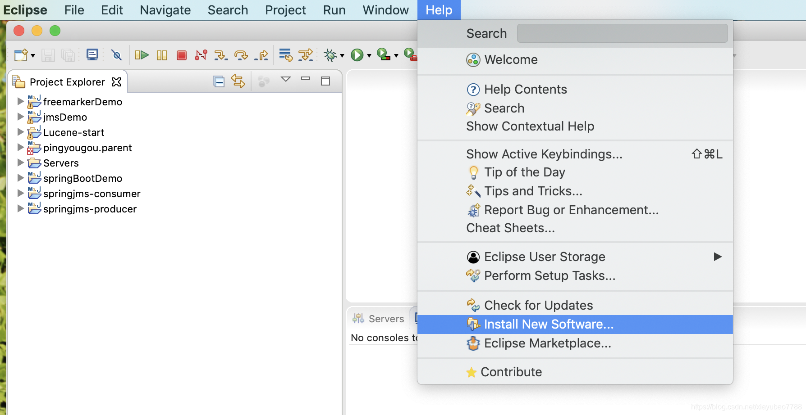Click the Drop to Frame icon
The width and height of the screenshot is (806, 415).
285,55
